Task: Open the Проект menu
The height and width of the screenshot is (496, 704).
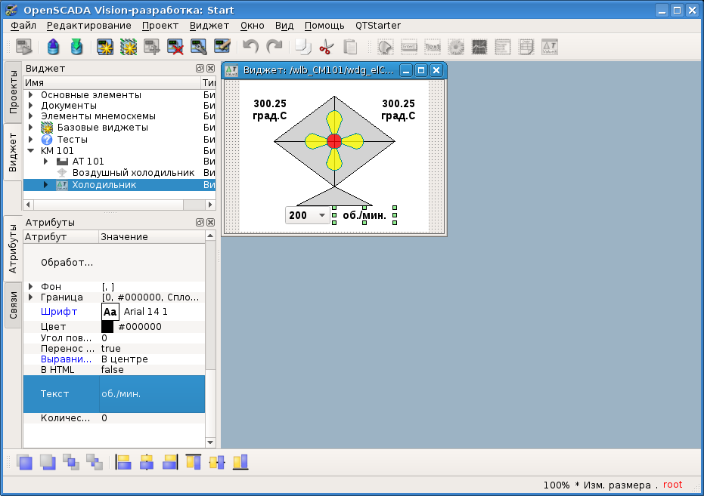Action: click(x=160, y=25)
